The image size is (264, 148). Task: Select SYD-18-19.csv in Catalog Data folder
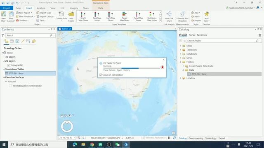coord(224,74)
